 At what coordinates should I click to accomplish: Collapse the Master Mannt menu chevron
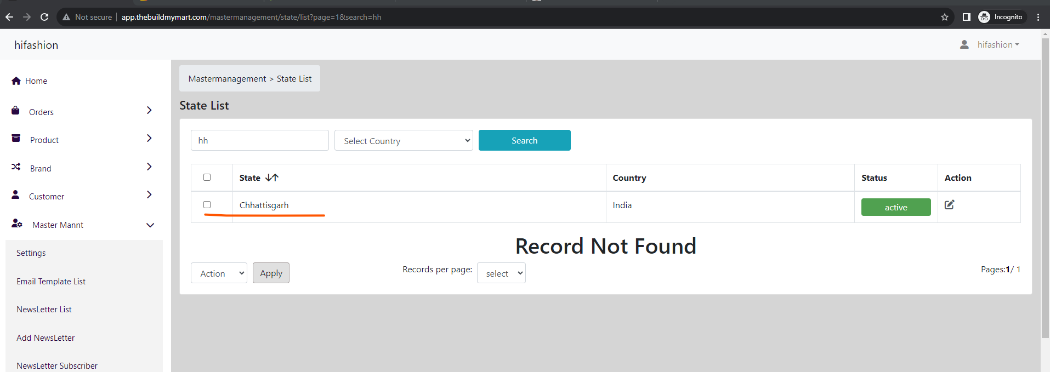pos(150,225)
